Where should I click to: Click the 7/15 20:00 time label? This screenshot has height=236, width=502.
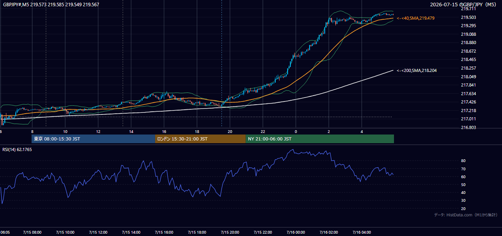click(230, 232)
